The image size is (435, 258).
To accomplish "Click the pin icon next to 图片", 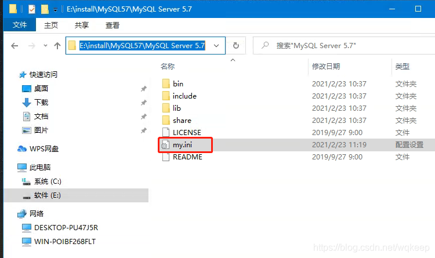I will tap(144, 130).
